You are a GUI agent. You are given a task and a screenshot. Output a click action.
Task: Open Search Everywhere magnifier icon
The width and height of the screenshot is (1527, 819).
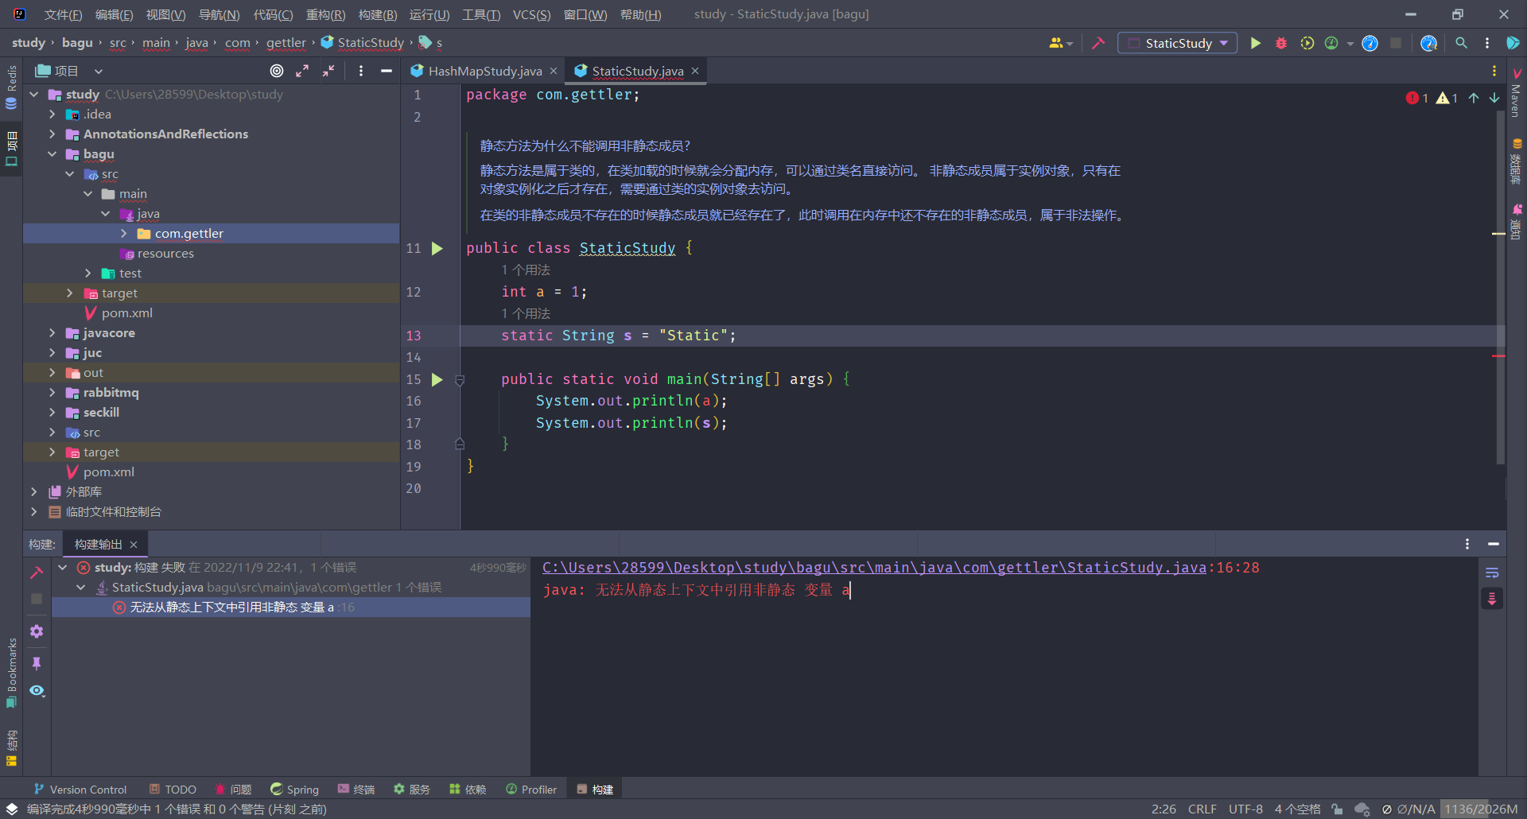1461,43
